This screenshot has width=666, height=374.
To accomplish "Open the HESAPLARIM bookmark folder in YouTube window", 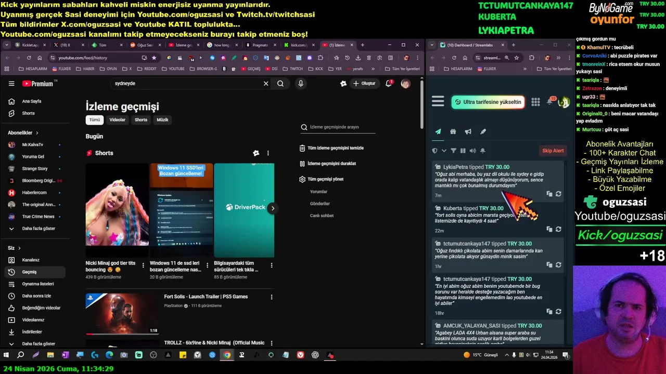I will click(32, 69).
